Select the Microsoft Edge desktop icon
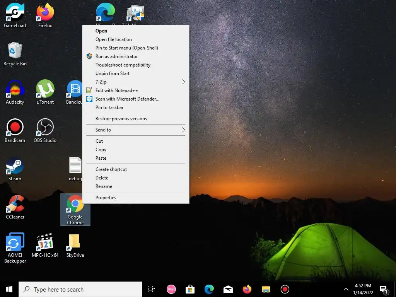This screenshot has width=396, height=297. point(105,13)
